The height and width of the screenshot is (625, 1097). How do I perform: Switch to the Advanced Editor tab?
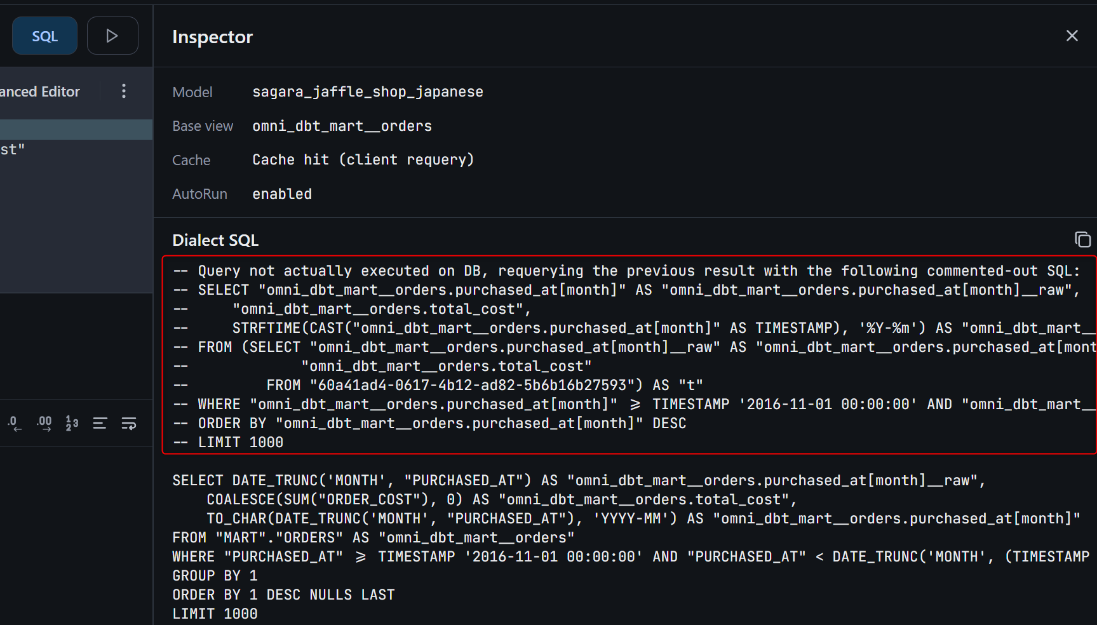click(x=40, y=91)
